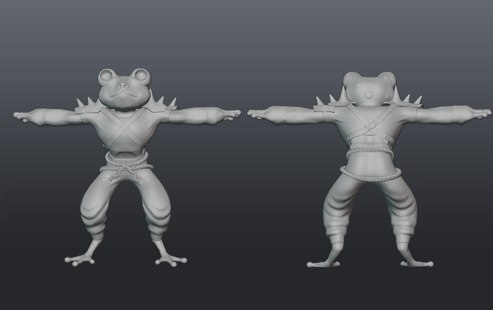Click a webbed foot of front-view frog
493x310 pixels.
coord(80,259)
